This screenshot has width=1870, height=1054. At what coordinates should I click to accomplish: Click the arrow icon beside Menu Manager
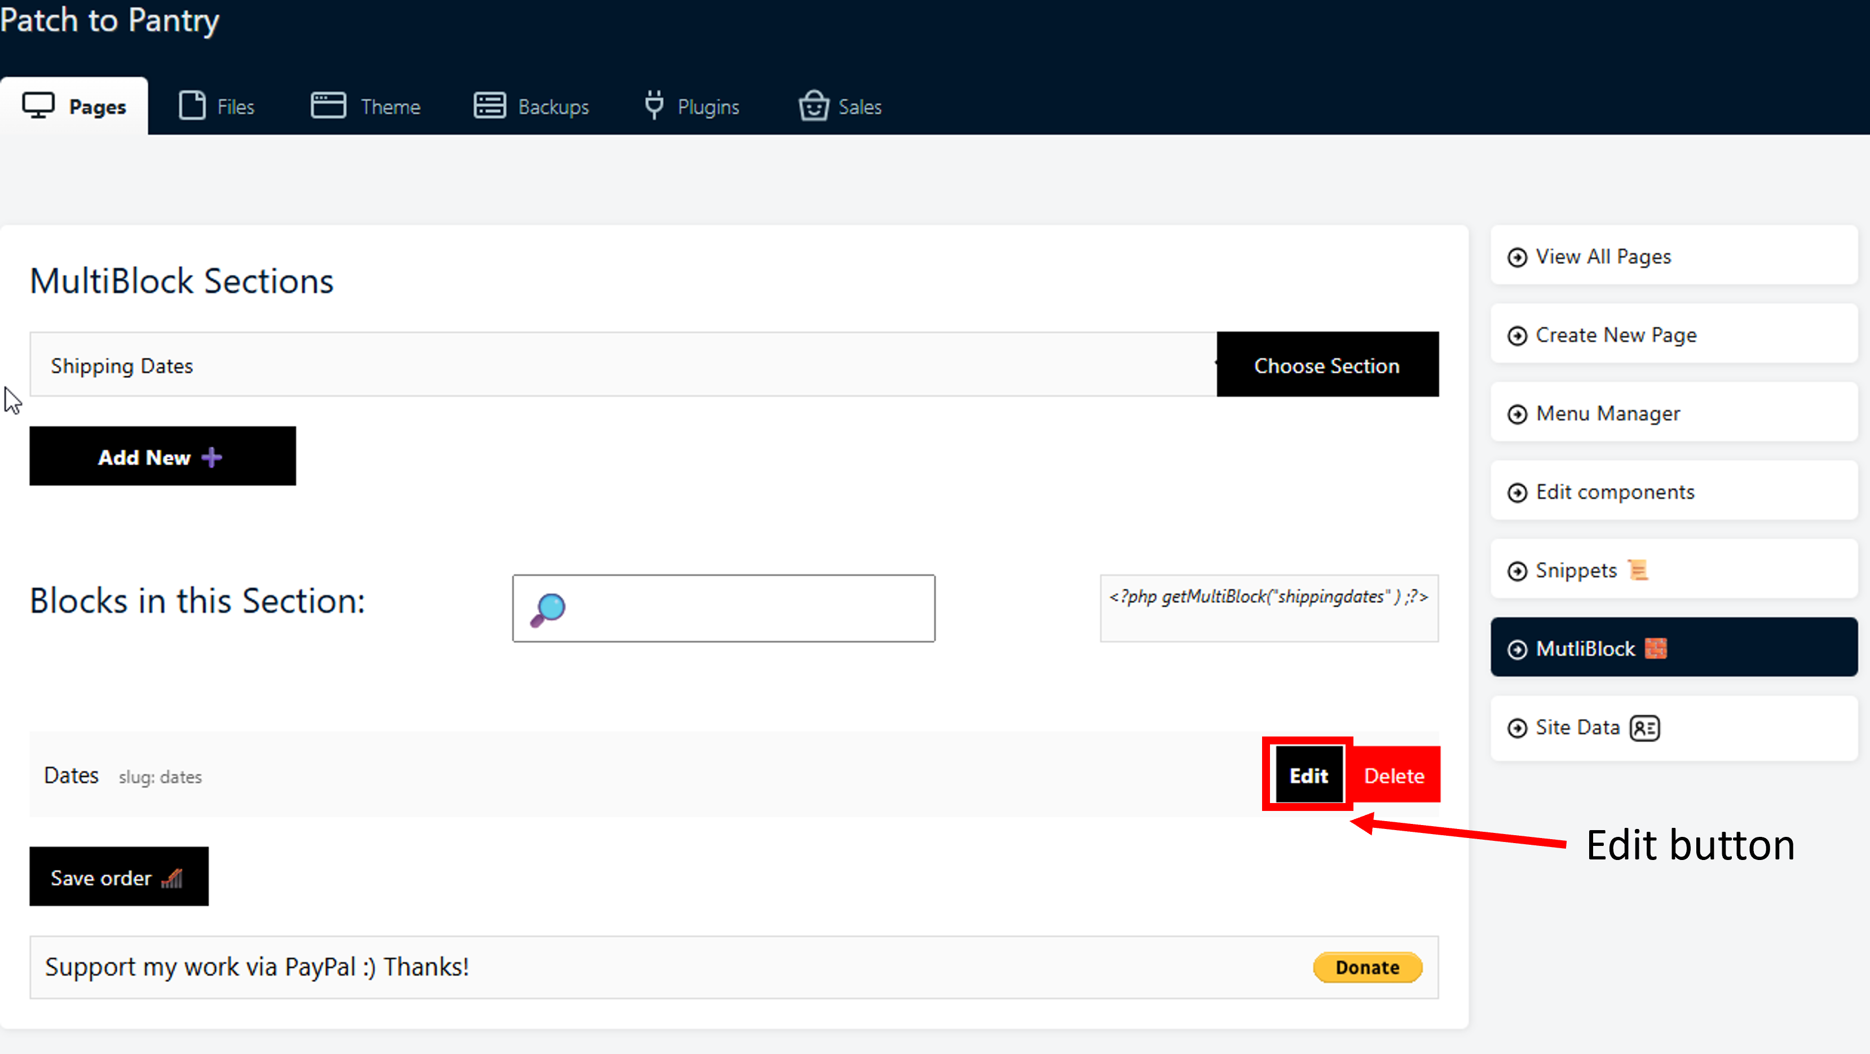[x=1516, y=414]
